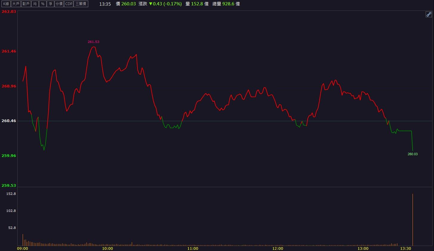The height and width of the screenshot is (251, 434).
Task: Click the 09:00 time axis label
Action: pos(23,248)
